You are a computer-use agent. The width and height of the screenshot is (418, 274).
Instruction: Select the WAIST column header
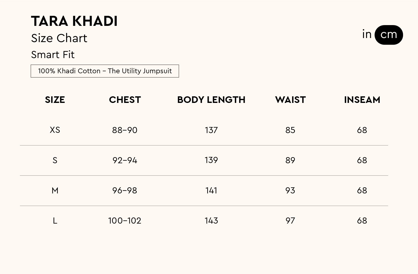tap(290, 100)
